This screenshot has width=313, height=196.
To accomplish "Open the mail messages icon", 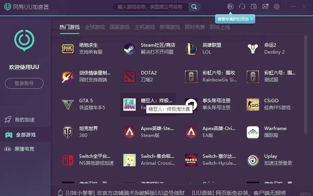I will 265,6.
